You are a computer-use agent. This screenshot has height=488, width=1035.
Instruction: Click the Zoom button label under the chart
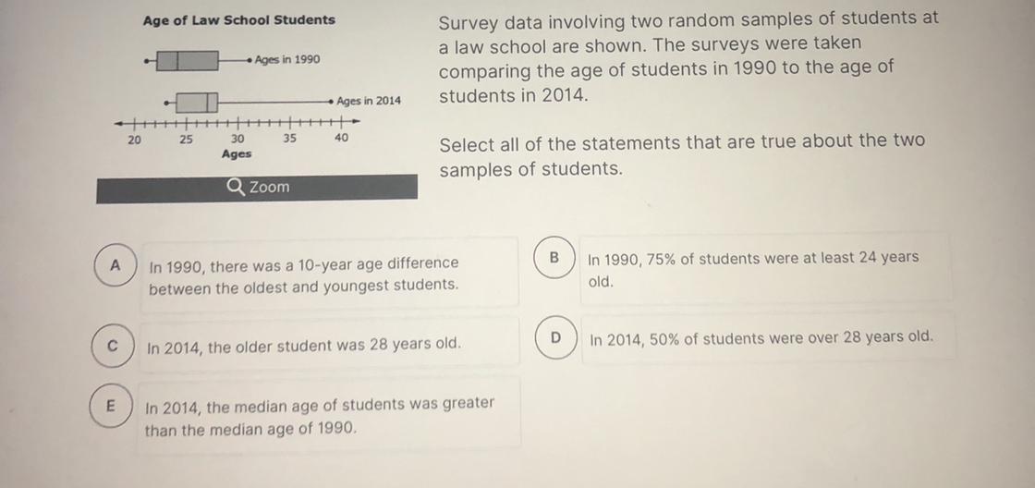coord(269,187)
